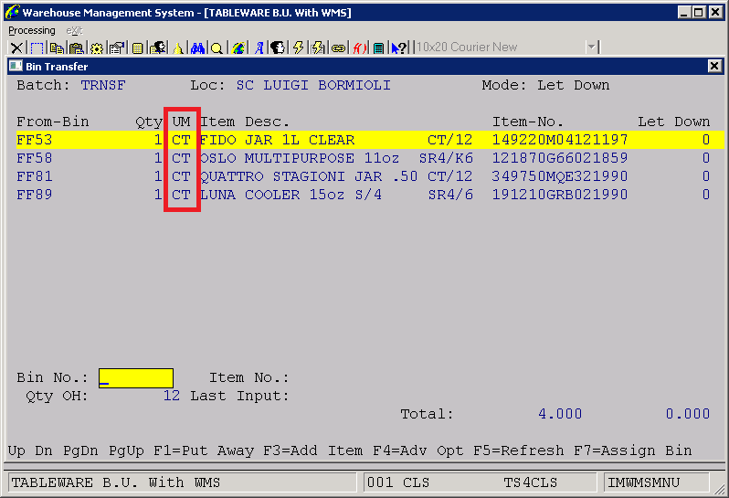Click the F4=Adv Opt function label
This screenshot has width=729, height=498.
(x=418, y=450)
